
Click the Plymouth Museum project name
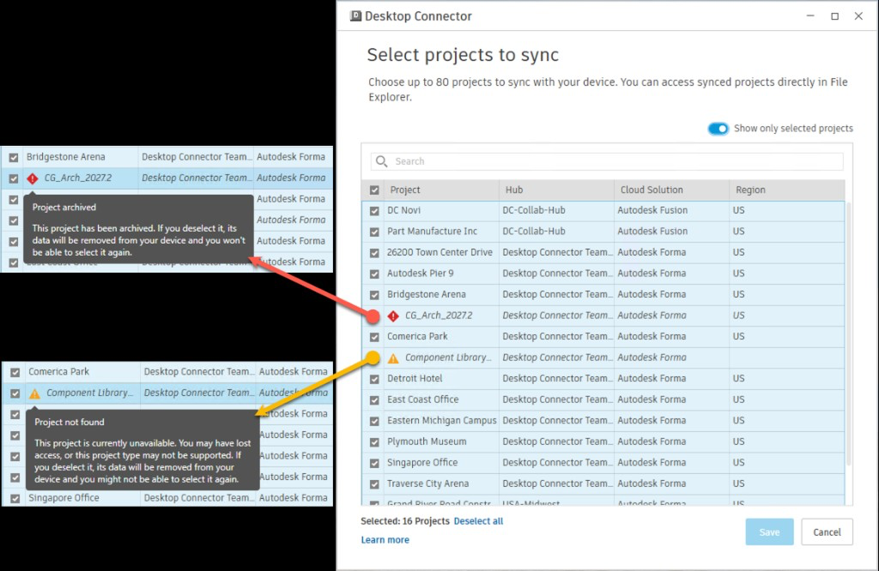[427, 442]
